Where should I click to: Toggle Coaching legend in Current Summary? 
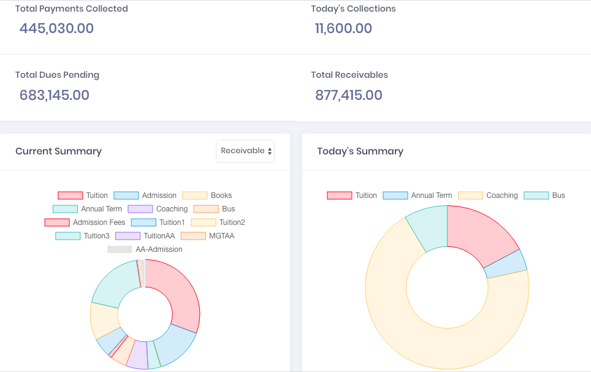pos(158,209)
